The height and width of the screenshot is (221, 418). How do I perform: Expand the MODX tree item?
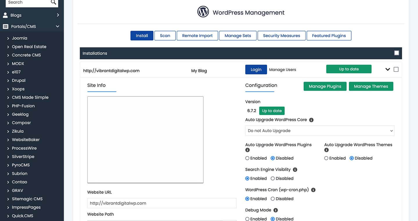(8, 64)
